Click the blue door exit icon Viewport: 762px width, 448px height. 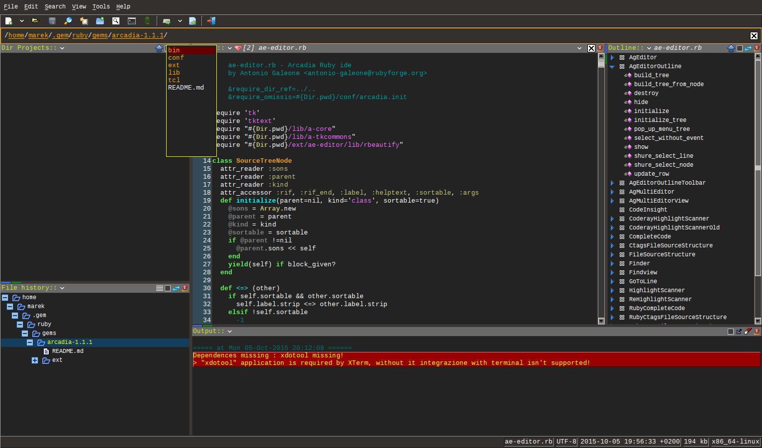(x=211, y=21)
